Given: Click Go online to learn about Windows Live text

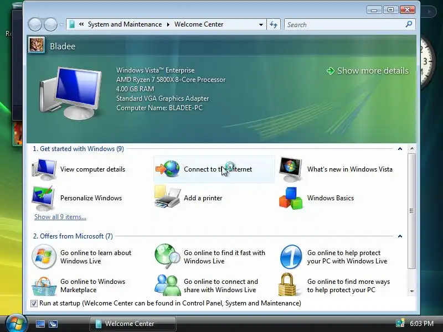Looking at the screenshot, I should point(96,257).
